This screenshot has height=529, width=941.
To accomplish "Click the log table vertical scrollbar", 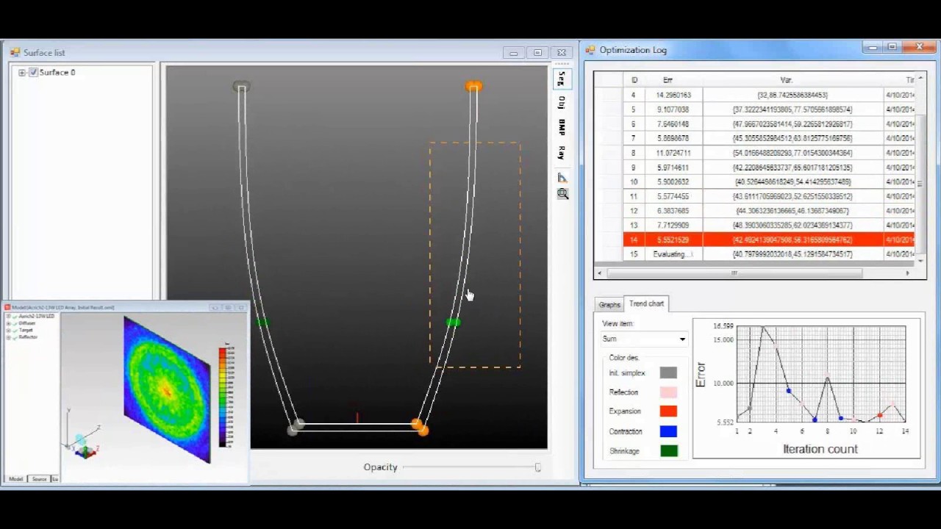I will (921, 169).
